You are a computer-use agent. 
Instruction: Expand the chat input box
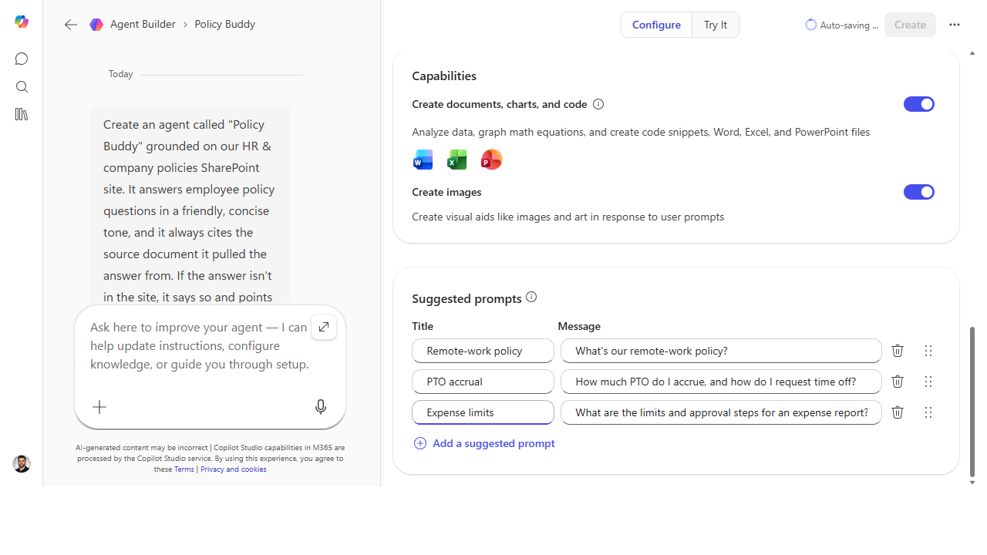pos(324,327)
